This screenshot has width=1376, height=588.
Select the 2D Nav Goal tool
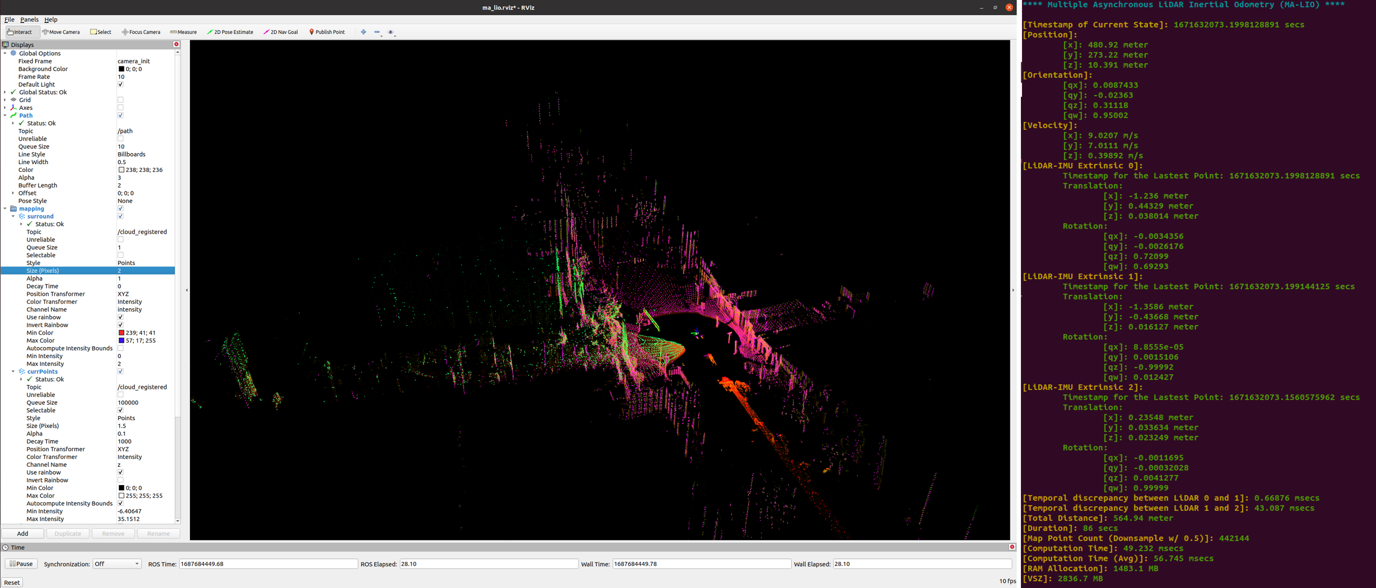(280, 32)
